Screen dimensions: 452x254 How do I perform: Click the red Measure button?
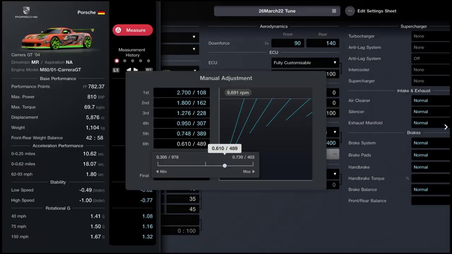click(133, 30)
